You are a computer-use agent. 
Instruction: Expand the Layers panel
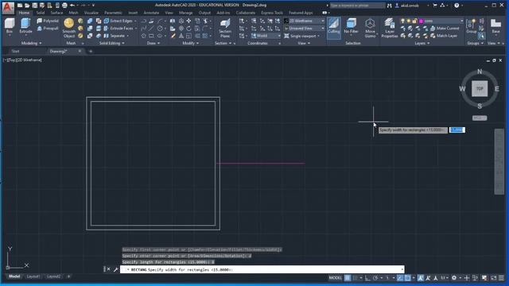point(422,43)
